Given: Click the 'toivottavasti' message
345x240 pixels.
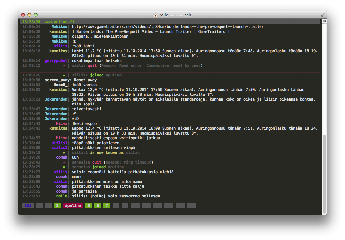Looking at the screenshot, I should 86,109.
